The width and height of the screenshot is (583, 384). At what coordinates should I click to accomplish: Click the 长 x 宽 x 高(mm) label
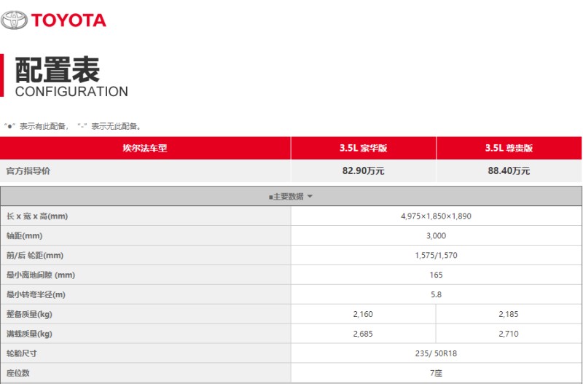(x=37, y=216)
